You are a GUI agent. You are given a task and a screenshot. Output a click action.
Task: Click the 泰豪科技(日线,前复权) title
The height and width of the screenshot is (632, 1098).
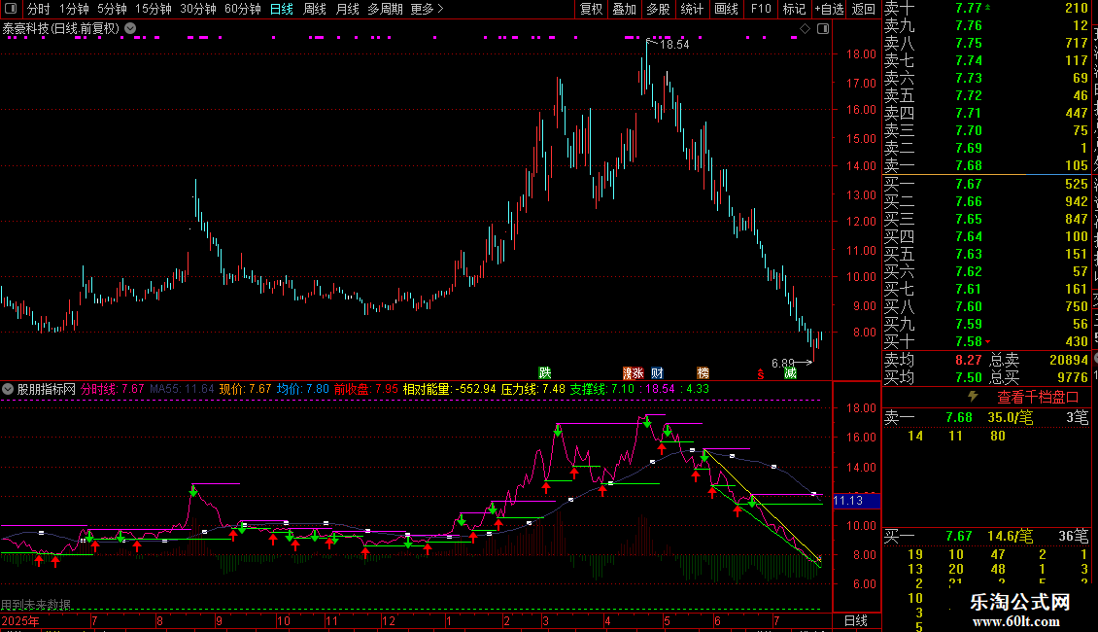(61, 29)
